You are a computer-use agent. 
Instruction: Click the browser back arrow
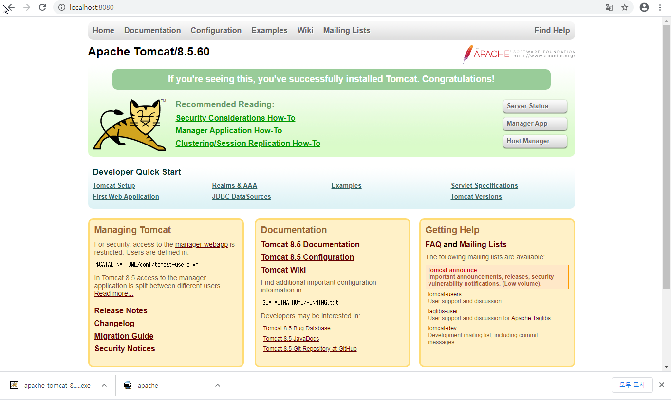10,7
